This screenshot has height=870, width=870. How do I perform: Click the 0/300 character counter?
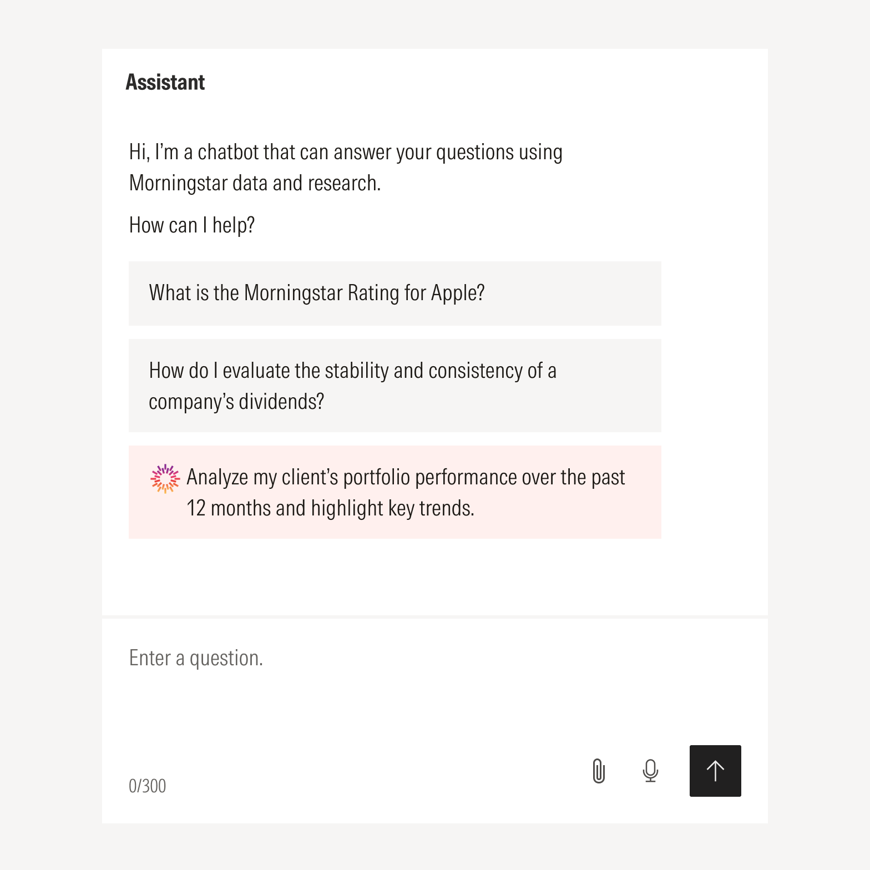[147, 786]
